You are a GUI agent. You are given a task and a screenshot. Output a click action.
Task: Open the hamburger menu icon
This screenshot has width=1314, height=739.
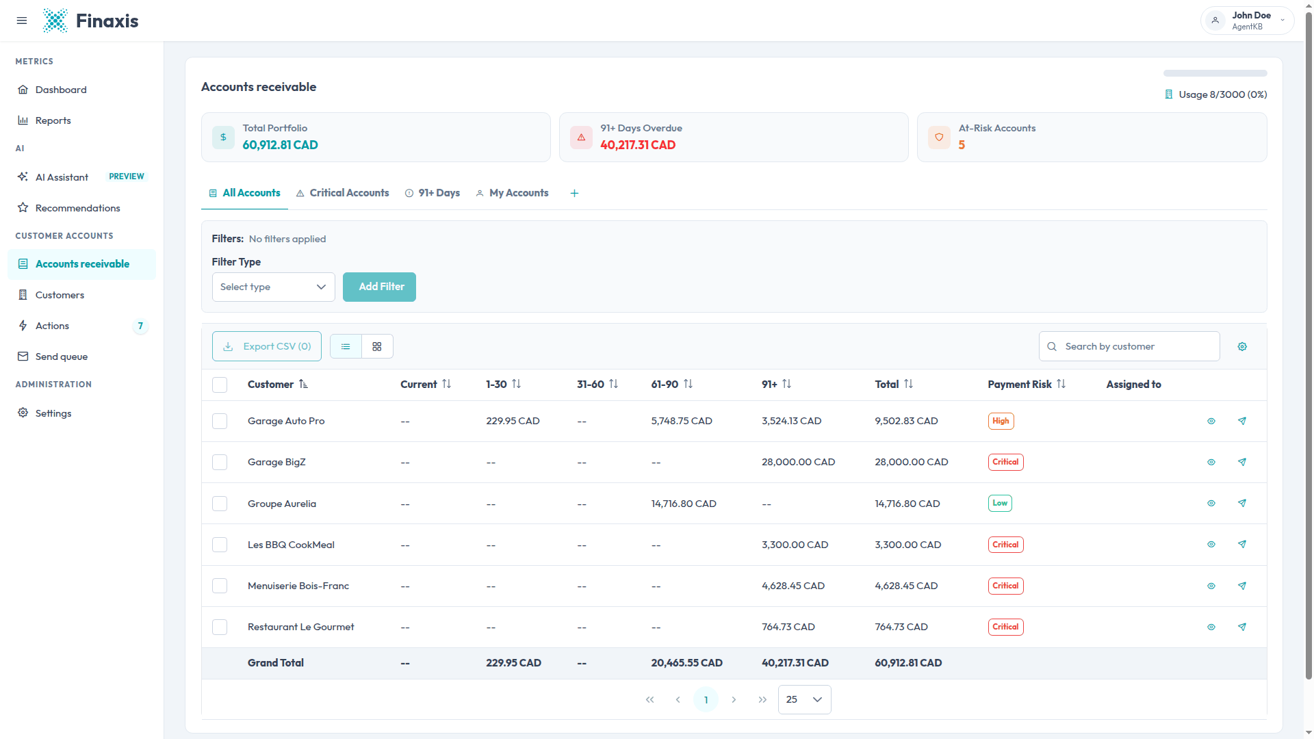[22, 21]
